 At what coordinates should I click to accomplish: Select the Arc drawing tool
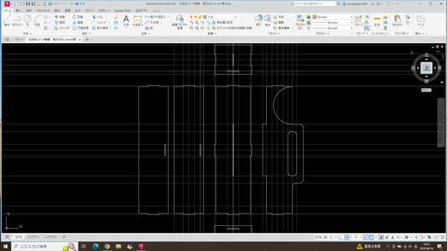(37, 21)
